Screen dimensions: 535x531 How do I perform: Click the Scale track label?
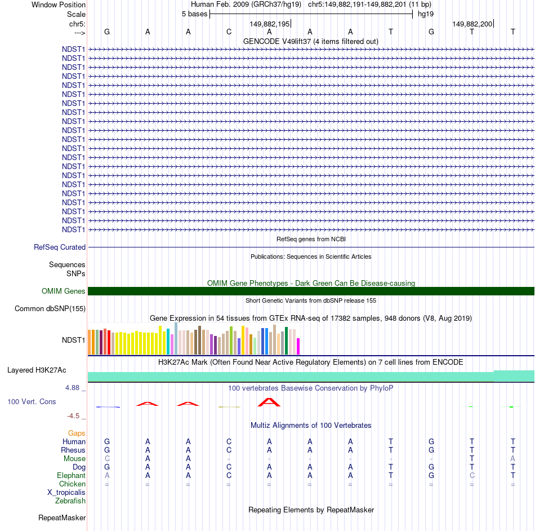(76, 14)
